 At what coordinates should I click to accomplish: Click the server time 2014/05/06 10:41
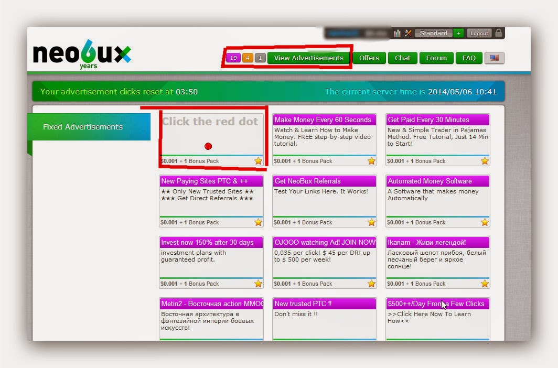coord(462,92)
